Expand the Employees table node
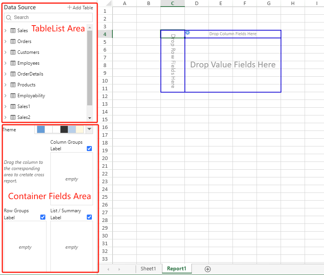The image size is (324, 275). tap(5, 63)
